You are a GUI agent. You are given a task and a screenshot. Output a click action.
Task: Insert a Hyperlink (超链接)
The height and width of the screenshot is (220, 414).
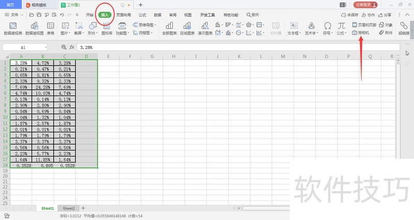[404, 28]
